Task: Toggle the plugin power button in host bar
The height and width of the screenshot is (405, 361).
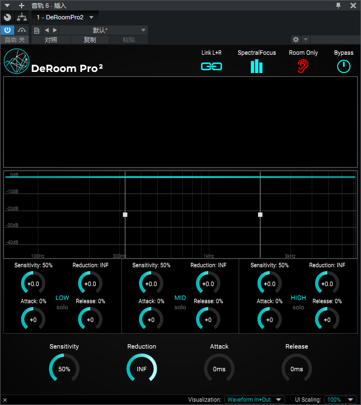Action: [7, 30]
